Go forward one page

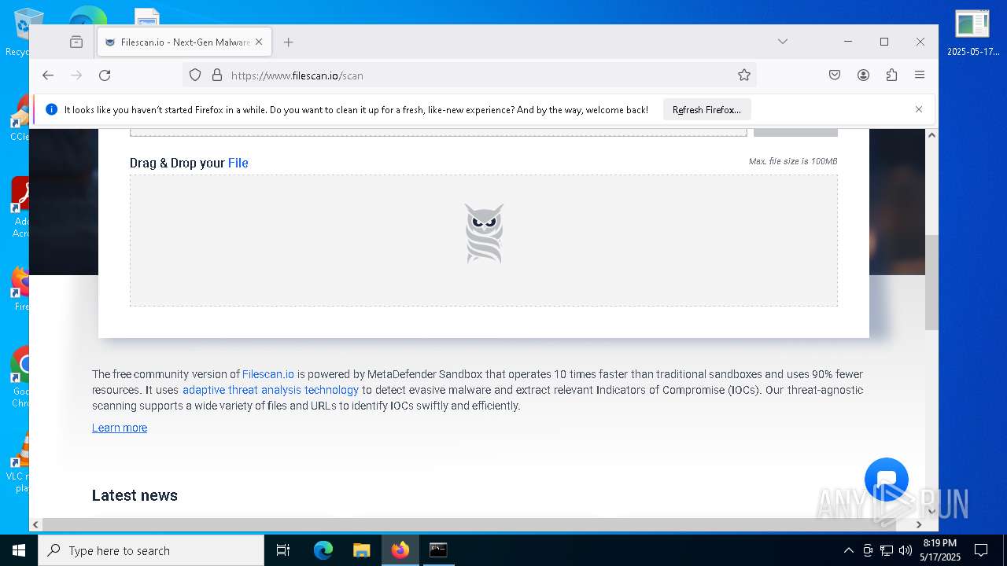click(x=76, y=75)
